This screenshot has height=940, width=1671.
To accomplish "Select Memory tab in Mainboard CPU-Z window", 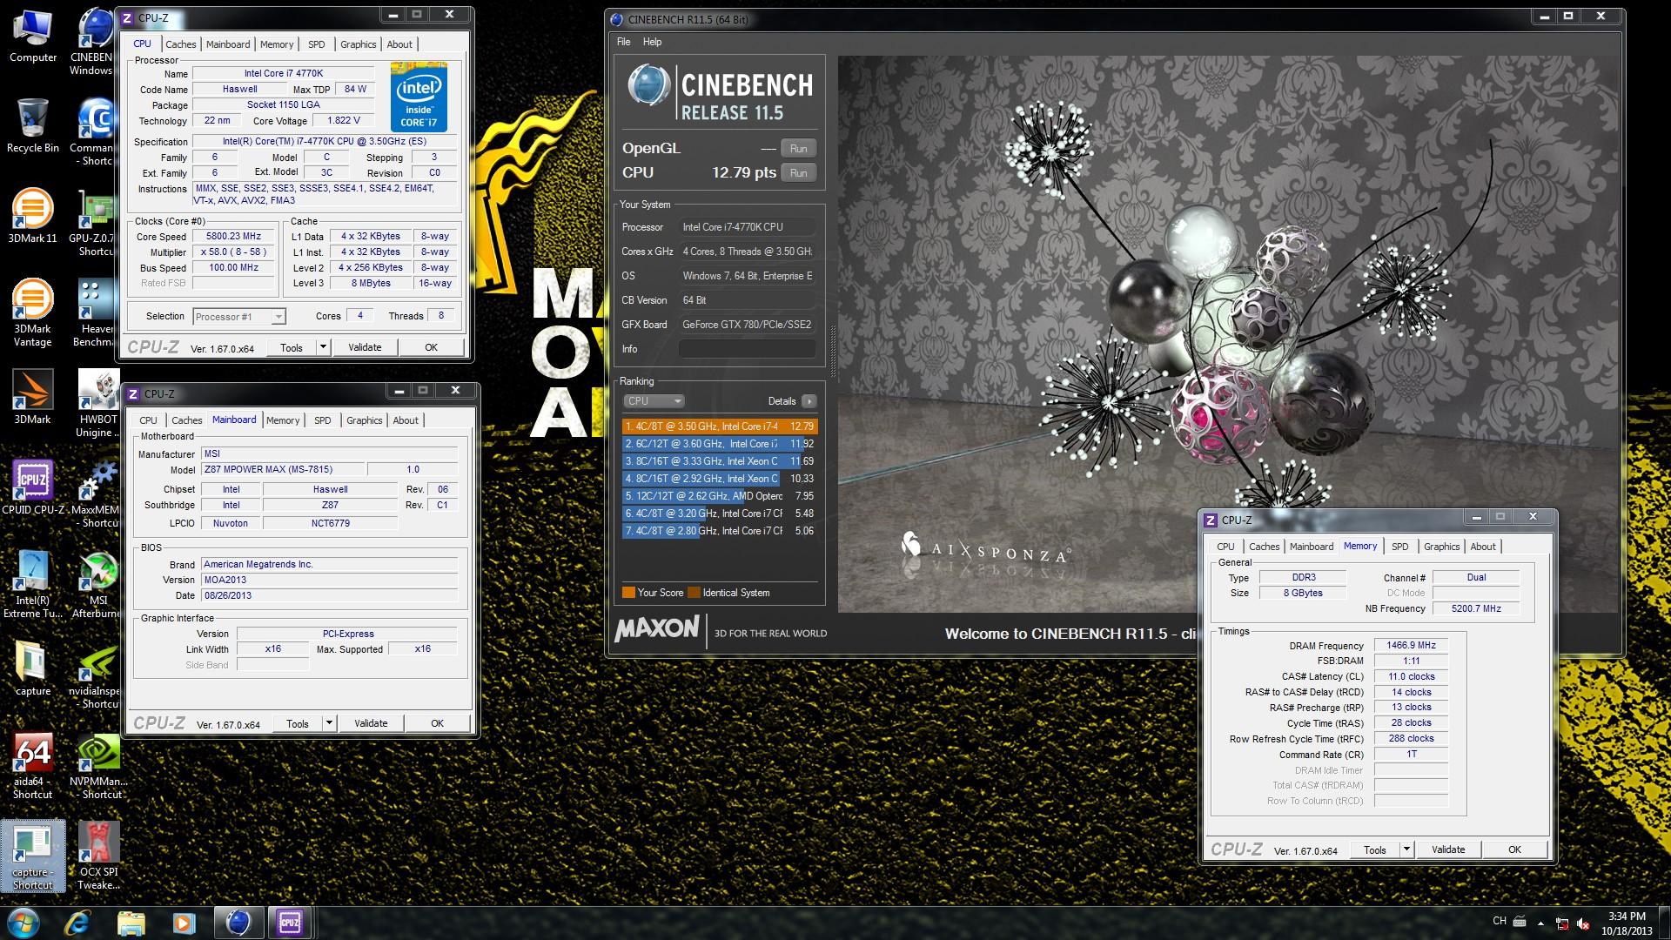I will (283, 420).
